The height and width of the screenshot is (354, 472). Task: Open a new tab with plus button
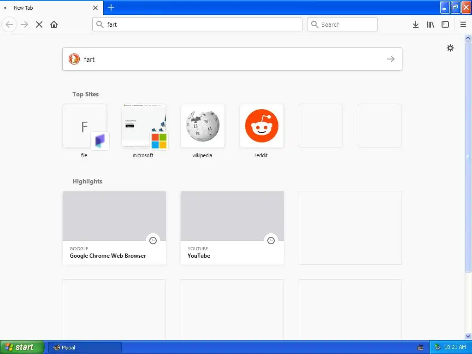coord(111,7)
